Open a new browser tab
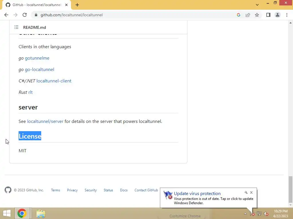This screenshot has width=293, height=219. tap(77, 5)
